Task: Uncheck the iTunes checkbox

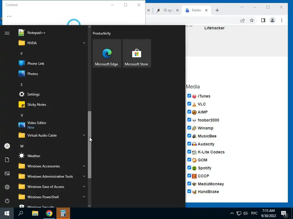Action: pos(189,96)
